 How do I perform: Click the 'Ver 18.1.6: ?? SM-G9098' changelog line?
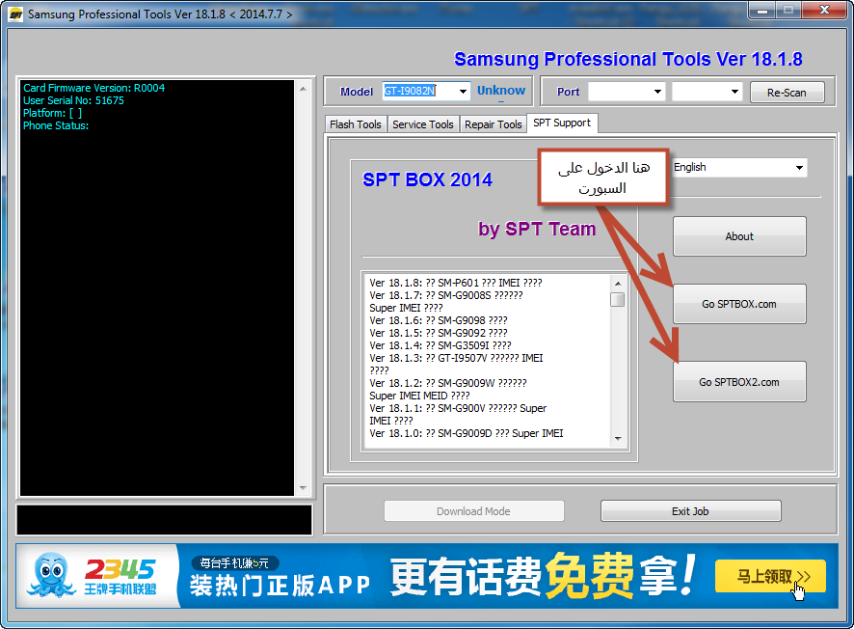(438, 320)
